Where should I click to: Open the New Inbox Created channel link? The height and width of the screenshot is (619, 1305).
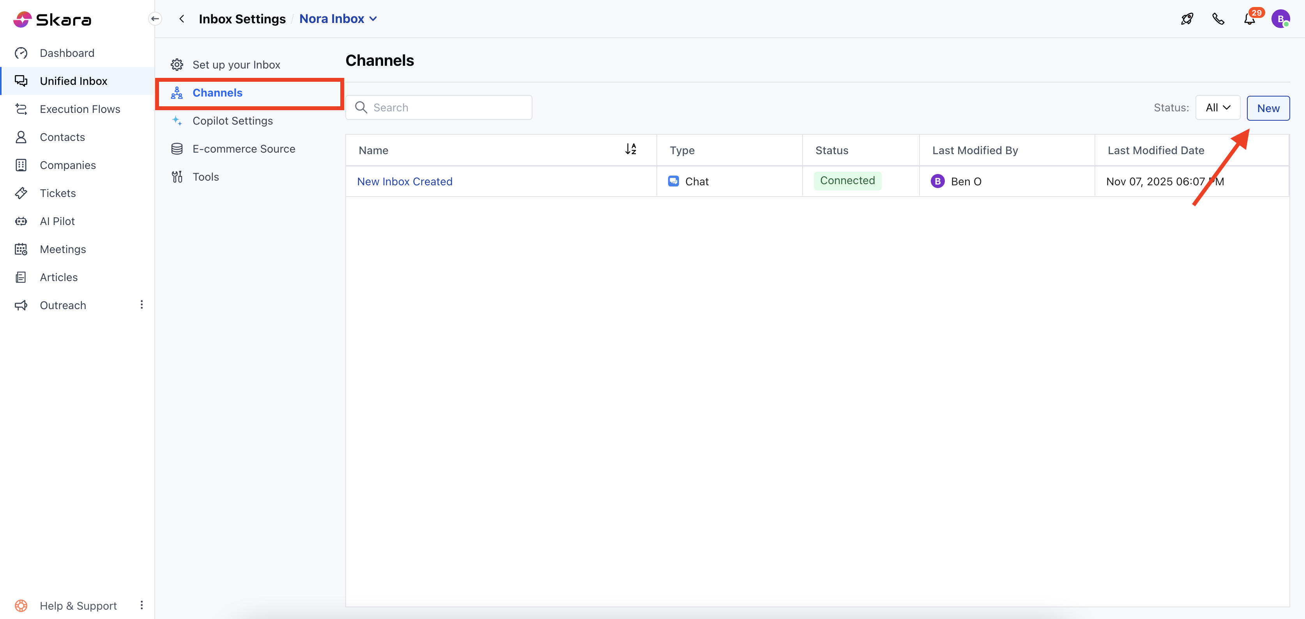tap(404, 182)
